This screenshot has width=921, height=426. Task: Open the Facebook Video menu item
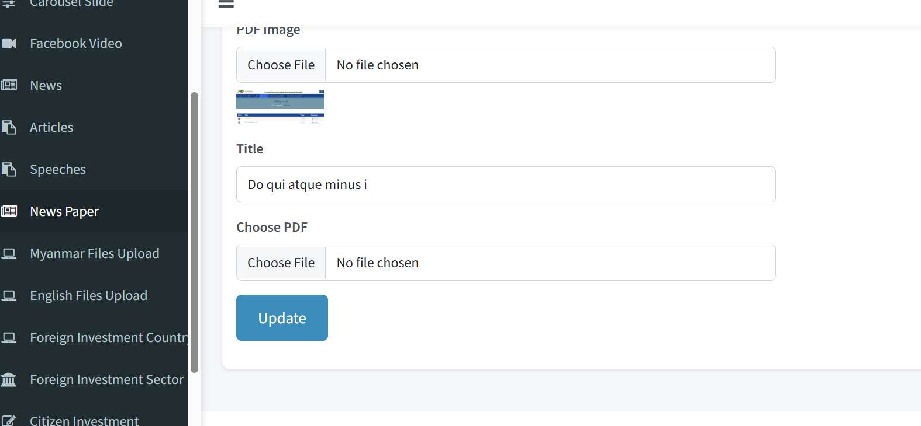[76, 43]
